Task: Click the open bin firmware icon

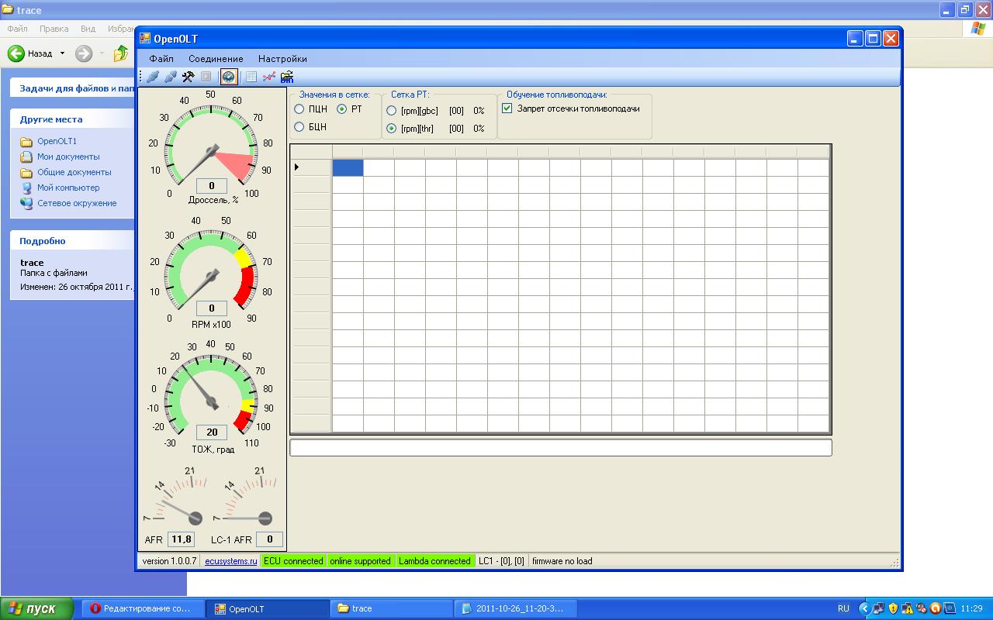Action: (287, 77)
